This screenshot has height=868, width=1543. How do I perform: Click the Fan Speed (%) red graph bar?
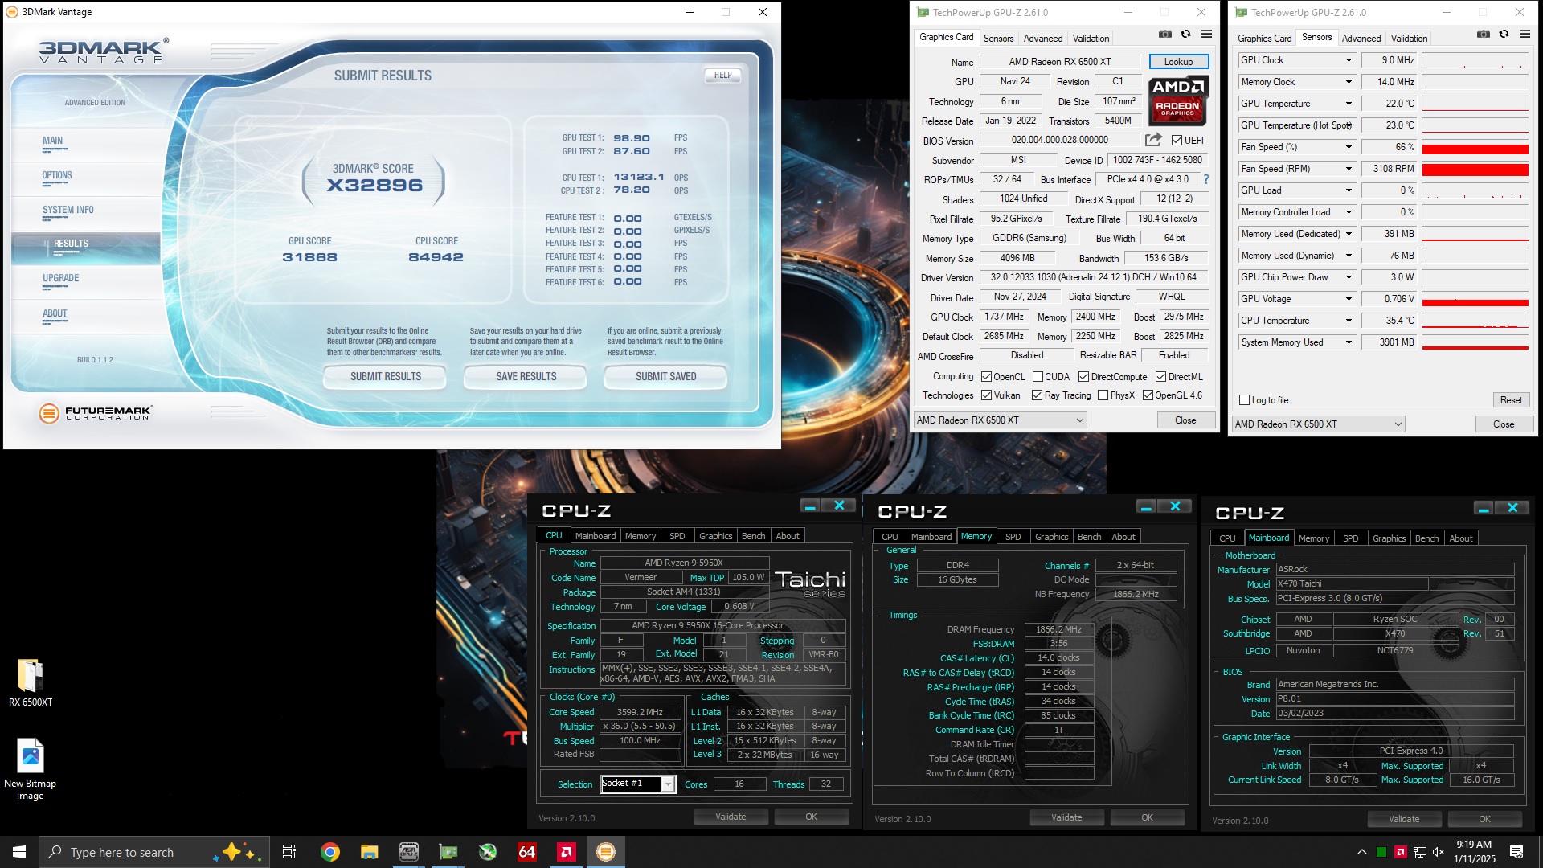click(x=1475, y=149)
